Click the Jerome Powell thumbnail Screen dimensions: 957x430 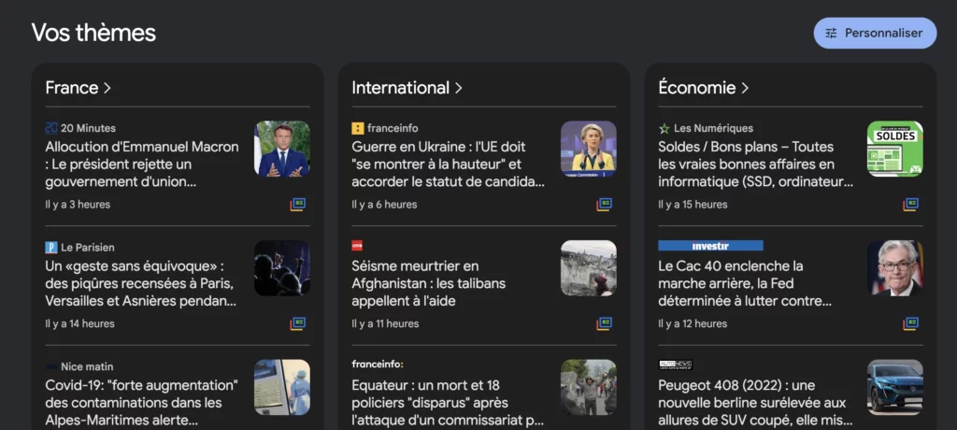(894, 267)
